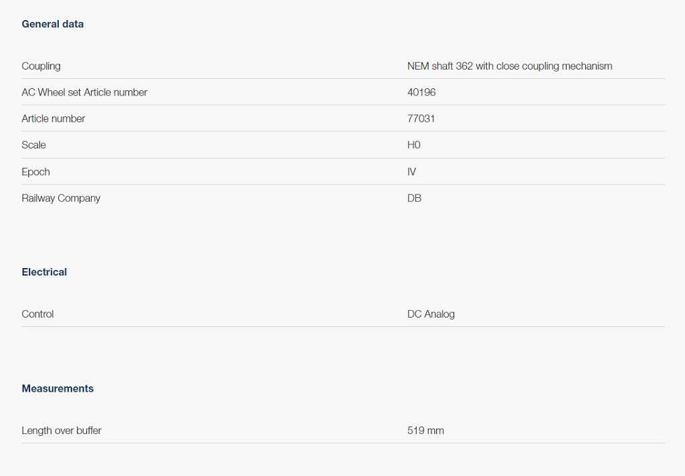Image resolution: width=685 pixels, height=476 pixels.
Task: Click the Scale row label
Action: point(33,145)
